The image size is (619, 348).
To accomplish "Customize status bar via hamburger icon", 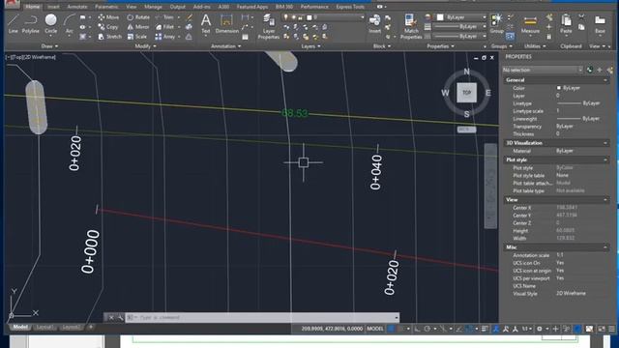I will 611,329.
